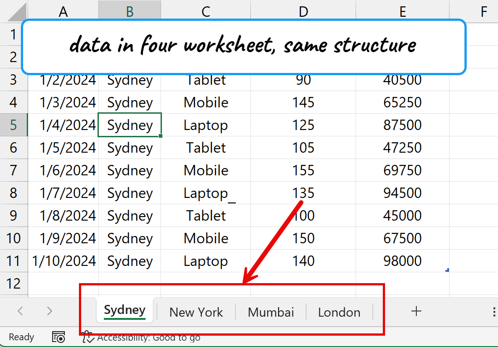The width and height of the screenshot is (498, 347).
Task: Click amount cell 69750
Action: coord(402,170)
